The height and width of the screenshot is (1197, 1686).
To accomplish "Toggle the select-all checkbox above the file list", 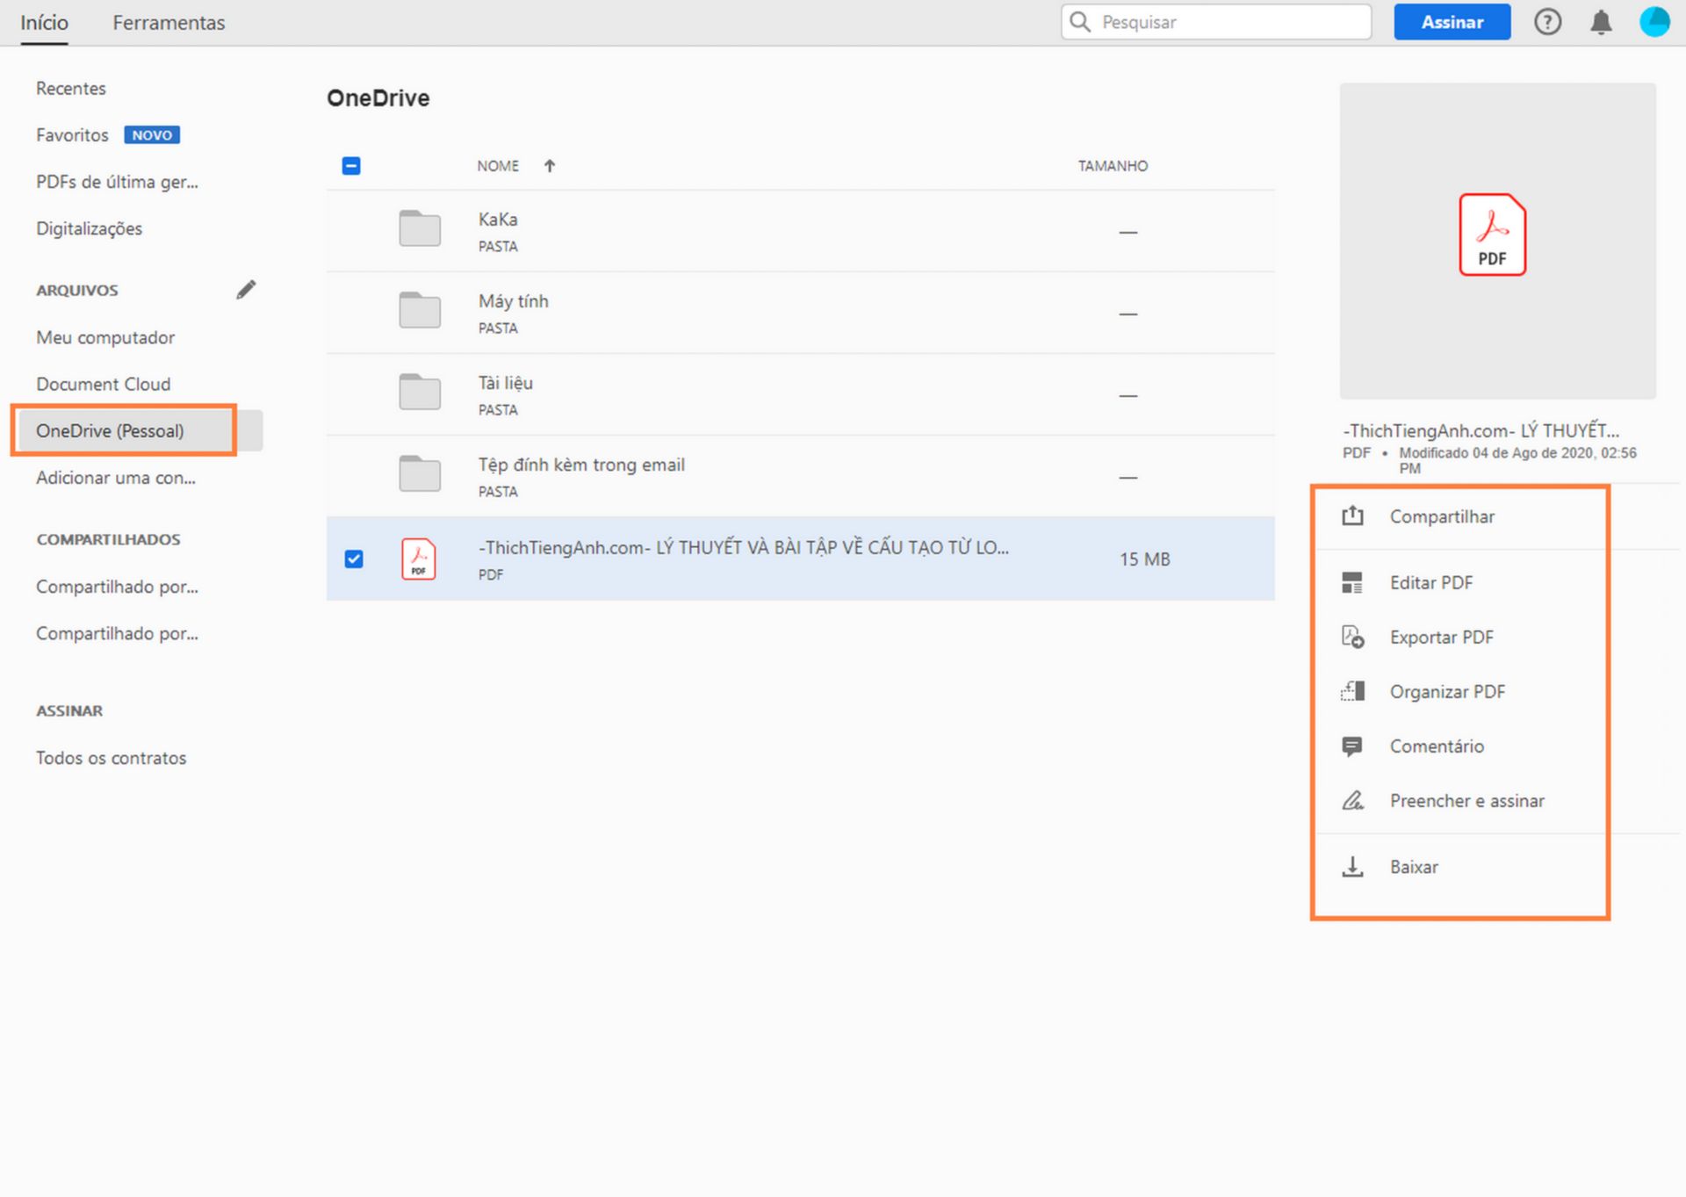I will click(351, 165).
